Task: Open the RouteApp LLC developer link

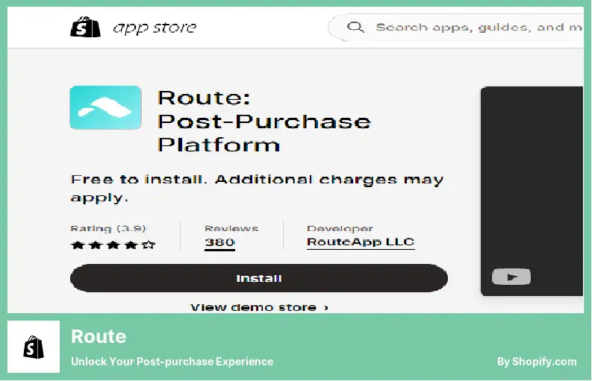Action: click(361, 242)
